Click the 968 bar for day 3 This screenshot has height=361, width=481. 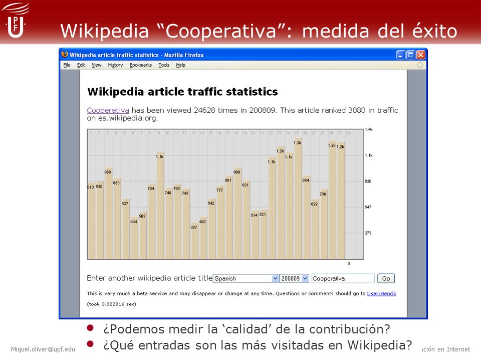[x=108, y=214]
